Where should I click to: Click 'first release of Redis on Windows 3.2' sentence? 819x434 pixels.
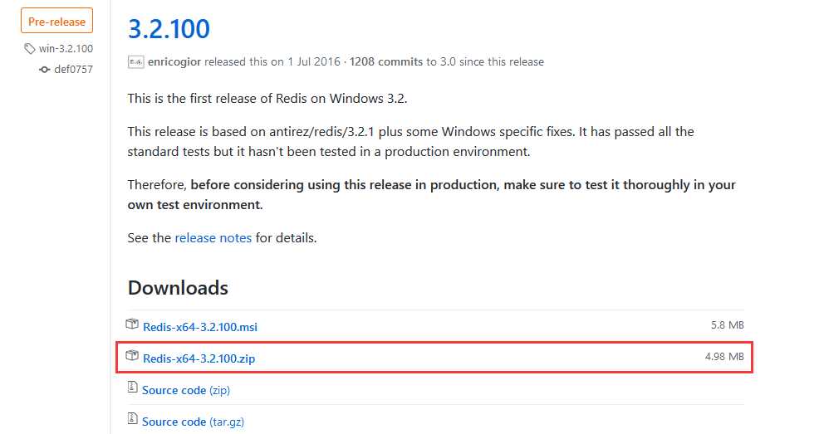(267, 99)
